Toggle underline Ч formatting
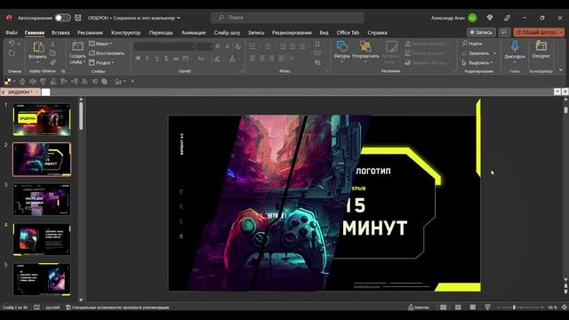 [156, 59]
